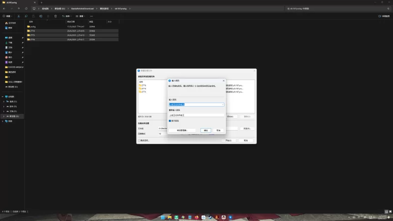Select the ZTT4 folder in file list
The width and height of the screenshot is (393, 221).
pyautogui.click(x=72, y=31)
